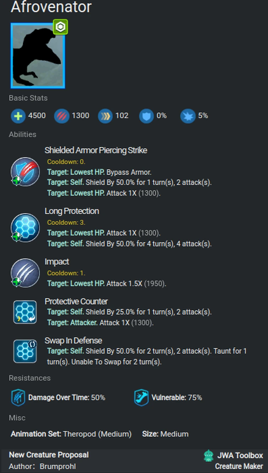Click the shield armor stat icon
268x473 pixels.
pyautogui.click(x=146, y=116)
